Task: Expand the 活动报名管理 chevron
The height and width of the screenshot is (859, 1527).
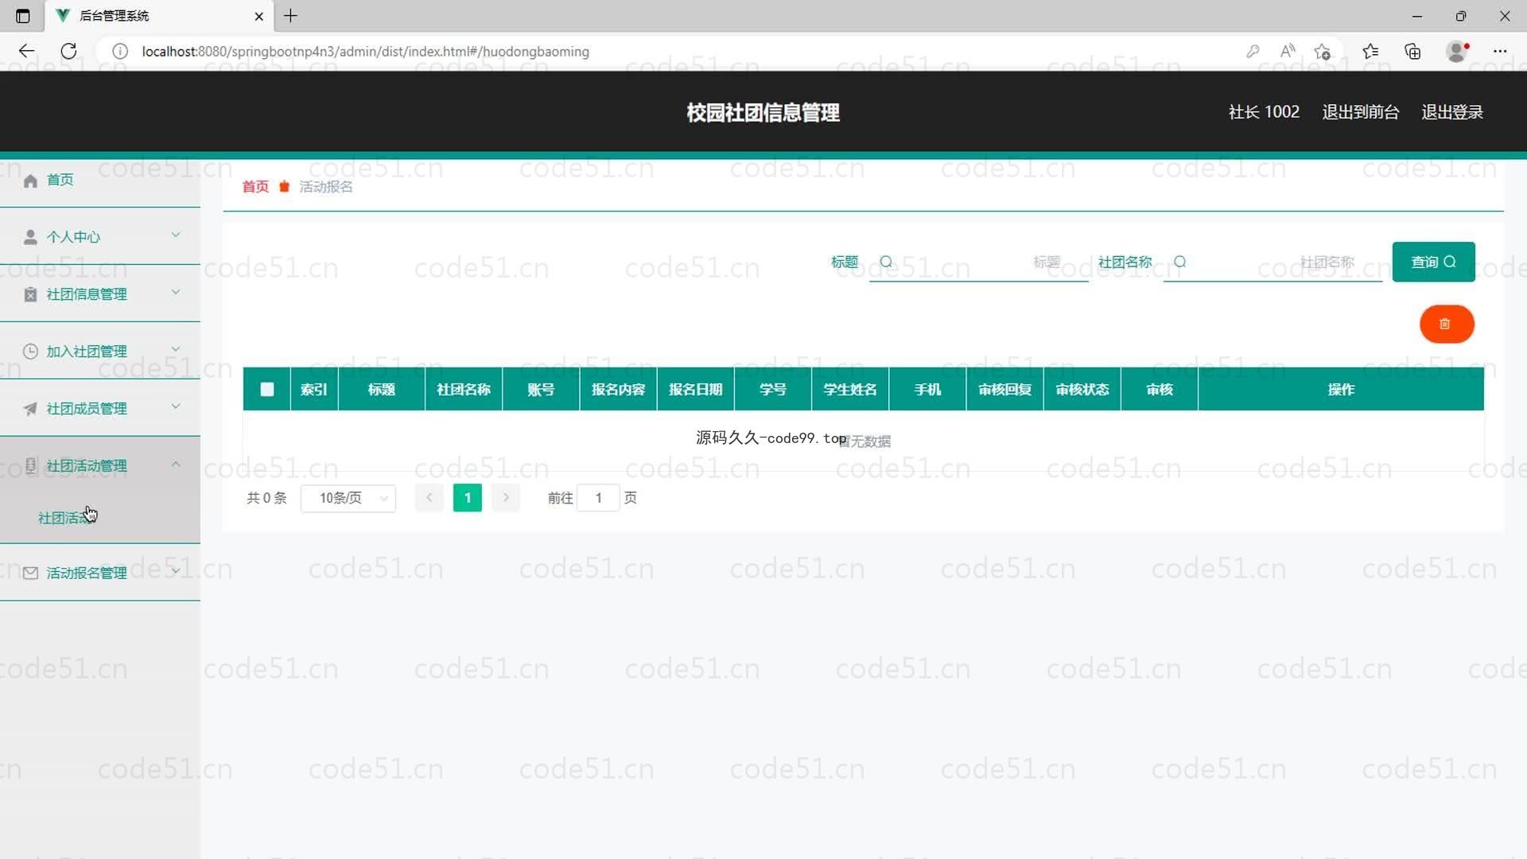Action: tap(176, 572)
